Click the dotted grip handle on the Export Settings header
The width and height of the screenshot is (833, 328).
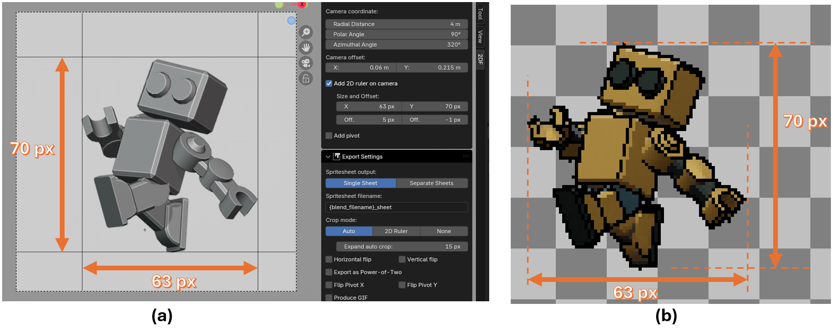point(466,157)
